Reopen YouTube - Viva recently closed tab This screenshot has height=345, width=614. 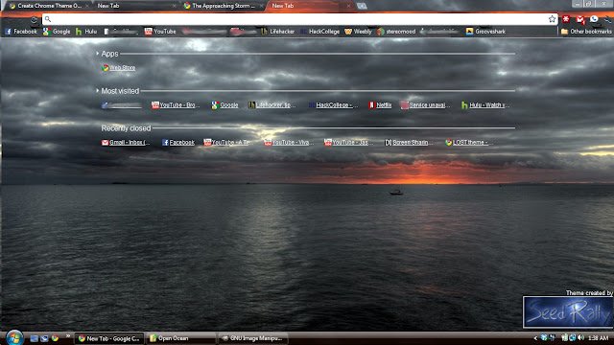click(x=288, y=143)
